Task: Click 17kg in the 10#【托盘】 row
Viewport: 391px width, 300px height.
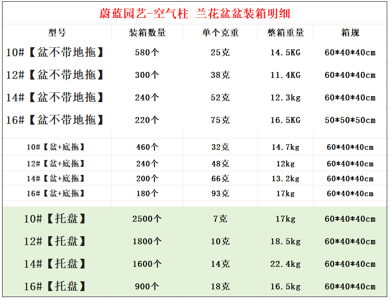Action: click(285, 219)
